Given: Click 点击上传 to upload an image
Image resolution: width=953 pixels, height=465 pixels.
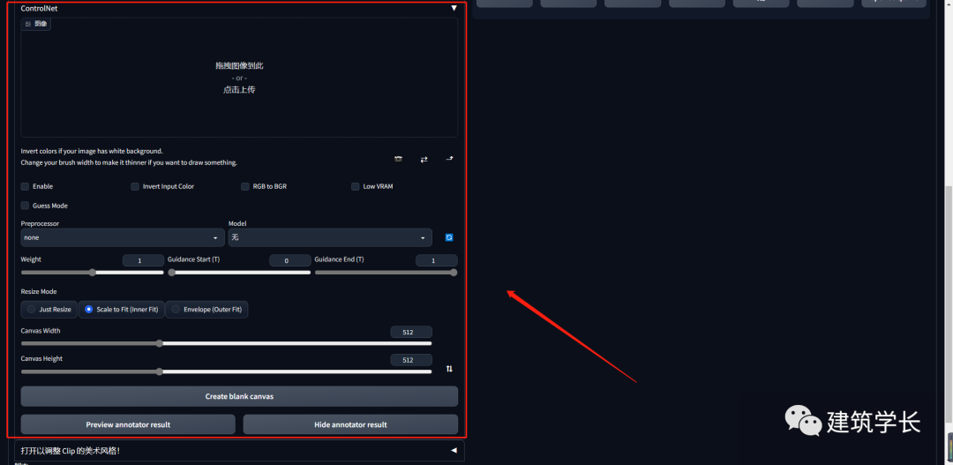Looking at the screenshot, I should coord(239,90).
